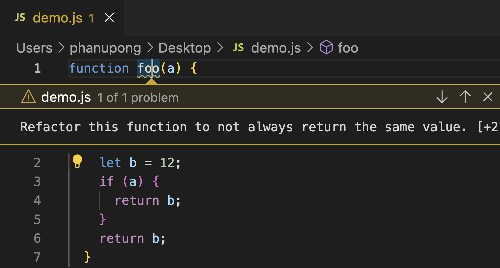The image size is (500, 268).
Task: Click the JS file icon in tab
Action: click(20, 18)
